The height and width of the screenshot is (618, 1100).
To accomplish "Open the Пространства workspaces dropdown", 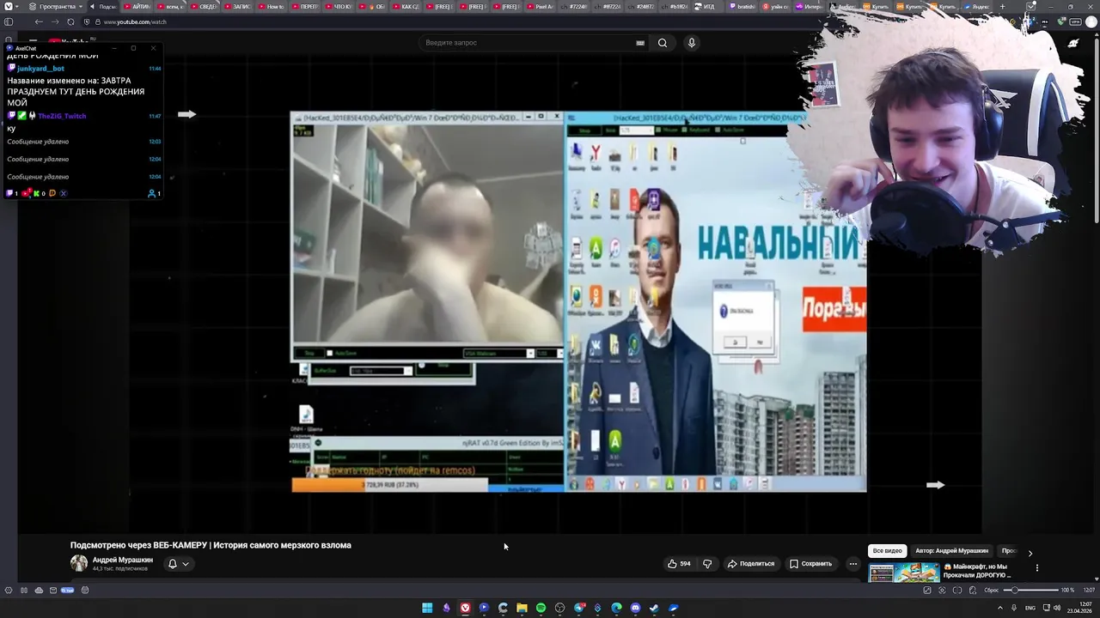I will point(55,6).
